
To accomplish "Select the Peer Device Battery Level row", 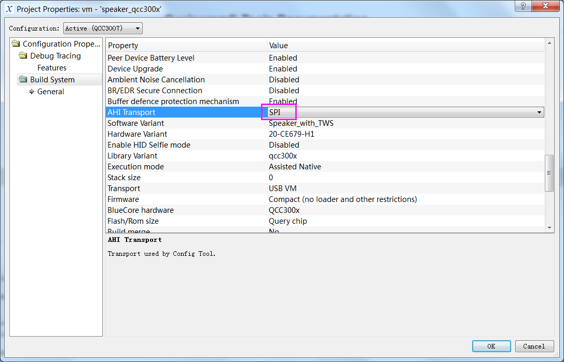I will (325, 58).
